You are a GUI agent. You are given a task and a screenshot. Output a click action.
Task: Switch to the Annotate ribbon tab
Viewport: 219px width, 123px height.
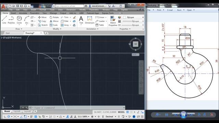click(x=23, y=13)
